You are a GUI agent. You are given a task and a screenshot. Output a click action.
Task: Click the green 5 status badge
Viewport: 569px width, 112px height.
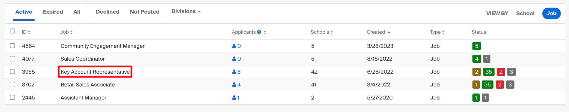pyautogui.click(x=477, y=46)
